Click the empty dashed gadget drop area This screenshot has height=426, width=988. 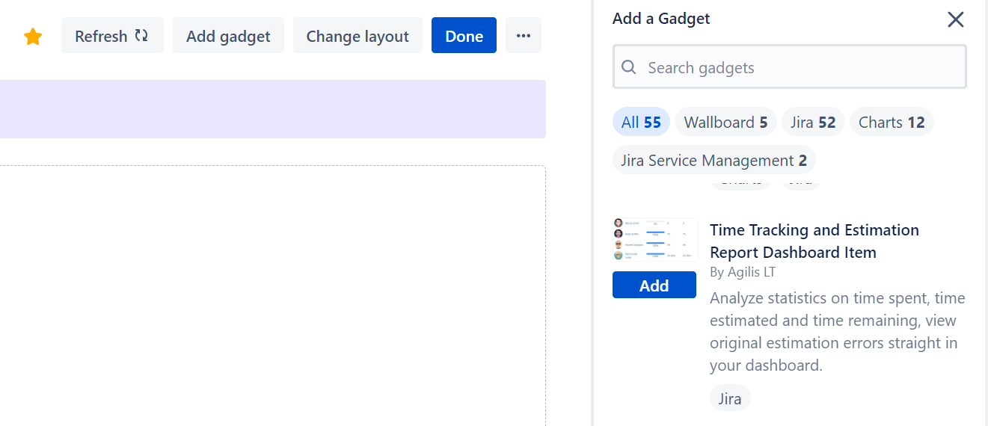(x=272, y=299)
